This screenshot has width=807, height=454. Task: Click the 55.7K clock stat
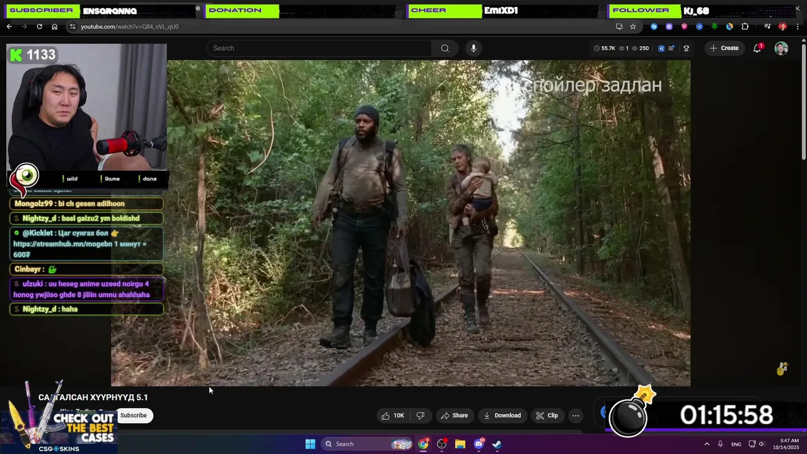[x=605, y=48]
